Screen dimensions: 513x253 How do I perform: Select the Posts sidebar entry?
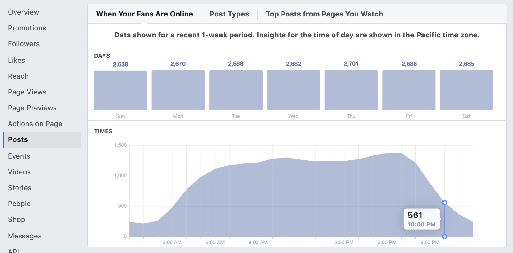17,139
